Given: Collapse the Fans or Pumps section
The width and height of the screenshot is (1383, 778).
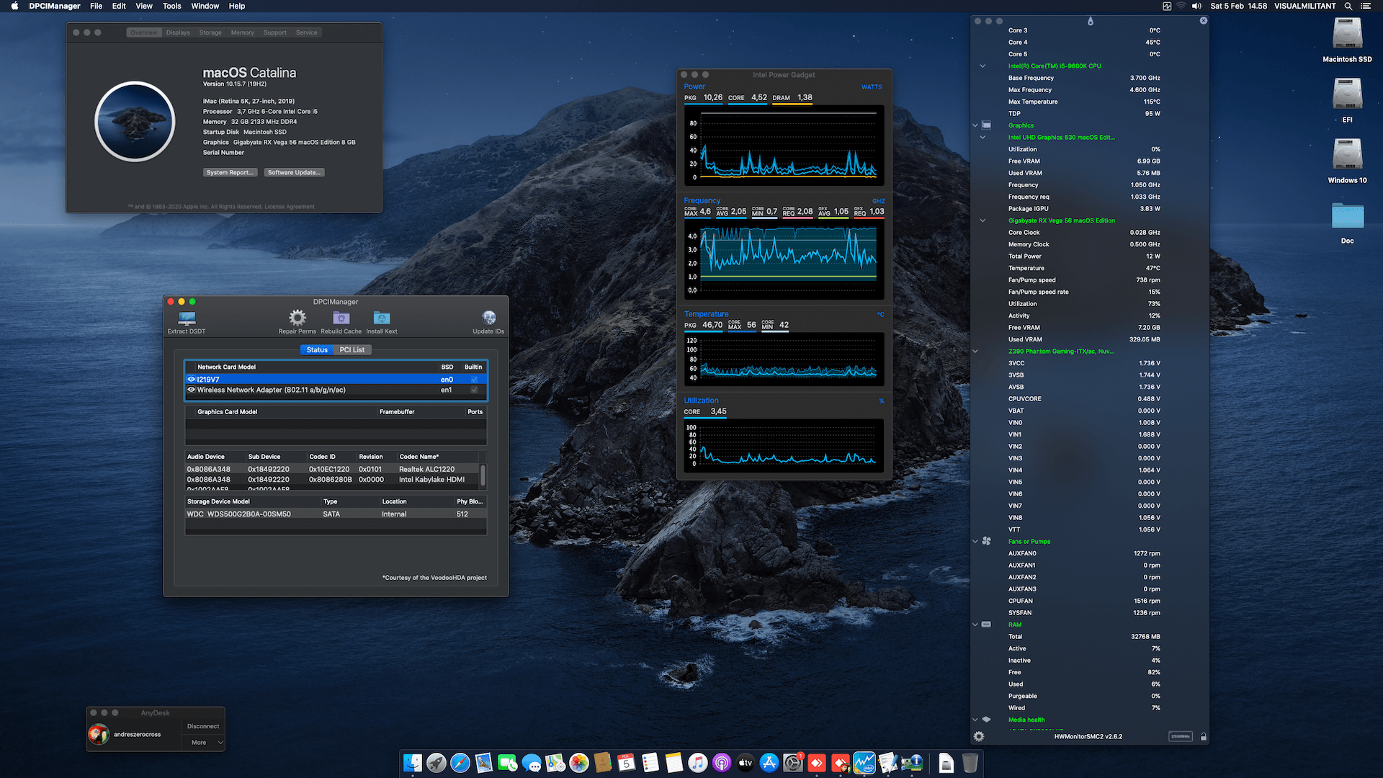Looking at the screenshot, I should click(975, 541).
